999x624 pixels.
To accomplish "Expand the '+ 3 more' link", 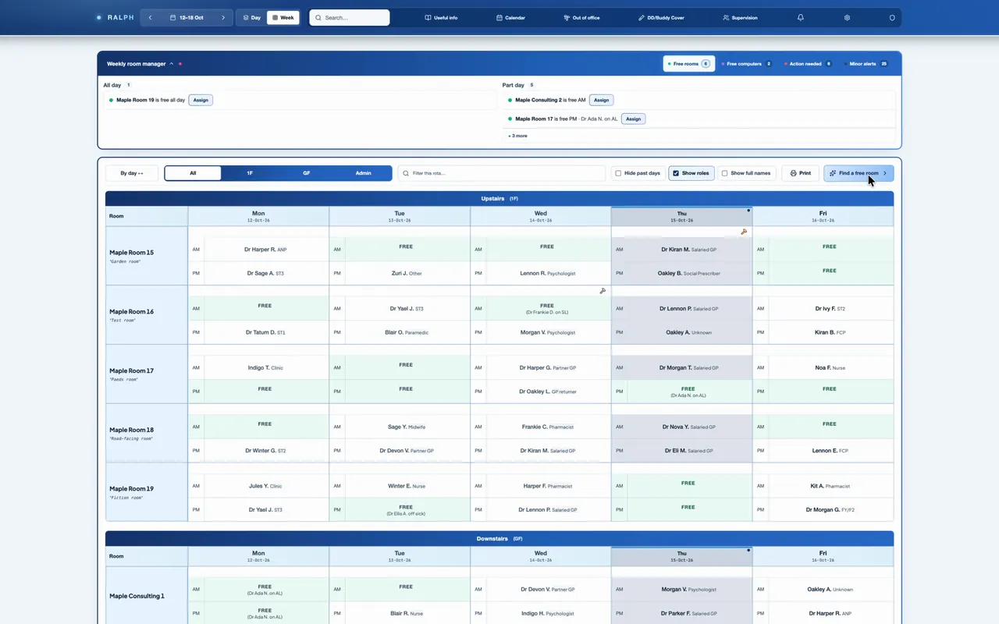I will click(x=517, y=136).
